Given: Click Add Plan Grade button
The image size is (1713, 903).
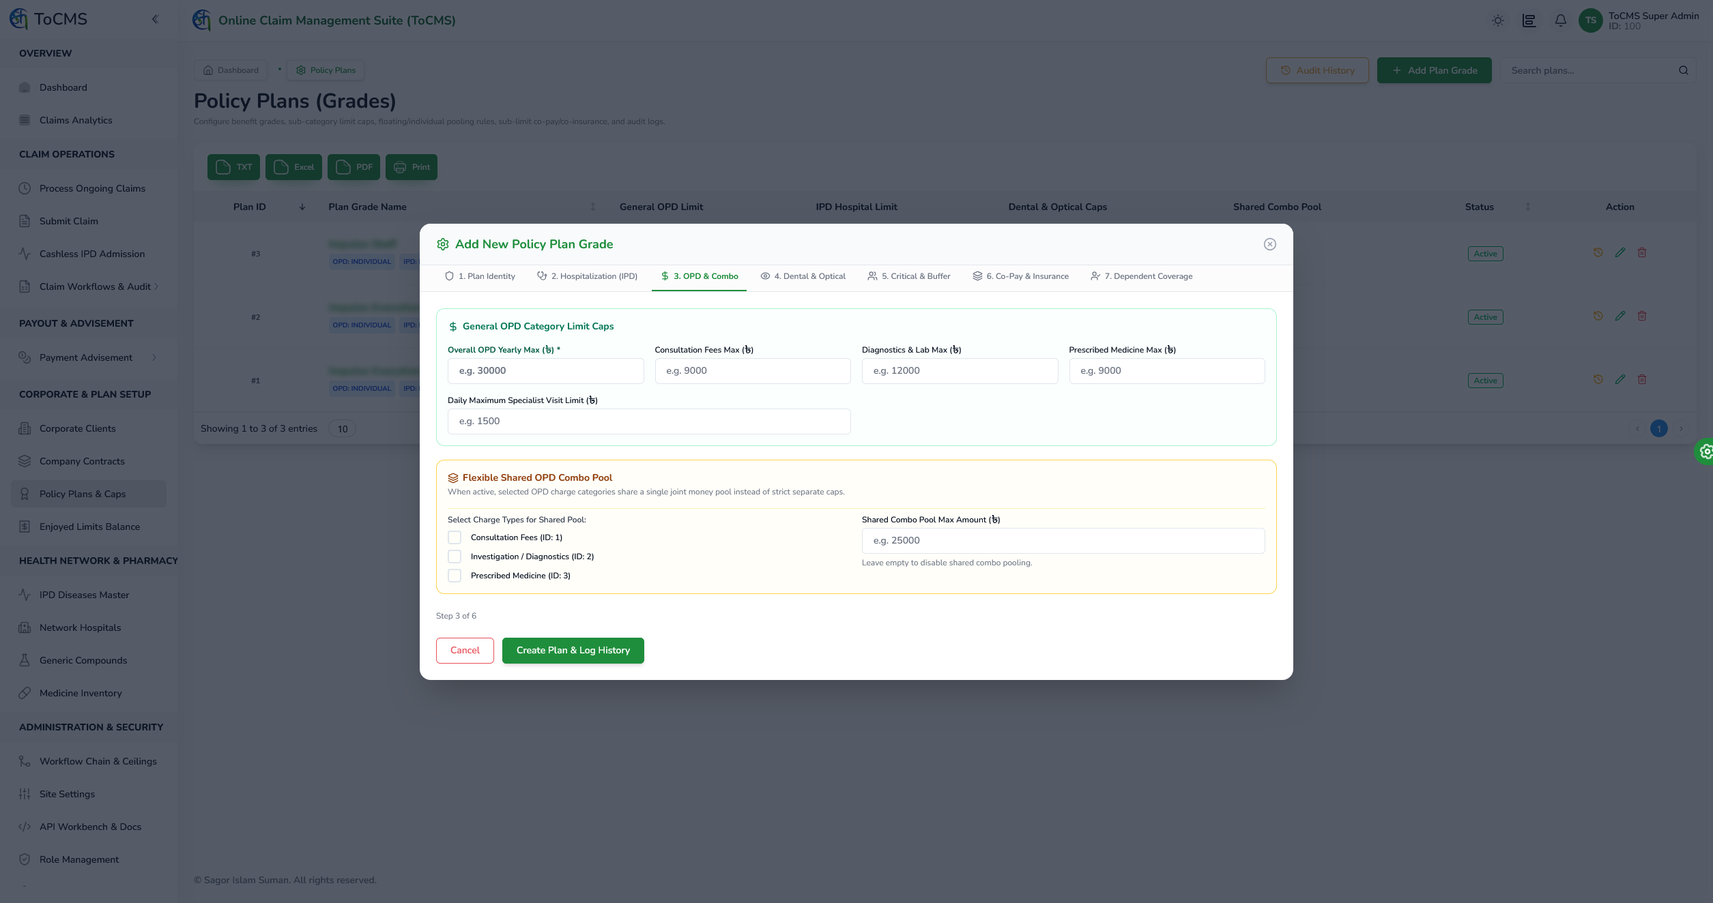Looking at the screenshot, I should (x=1435, y=70).
